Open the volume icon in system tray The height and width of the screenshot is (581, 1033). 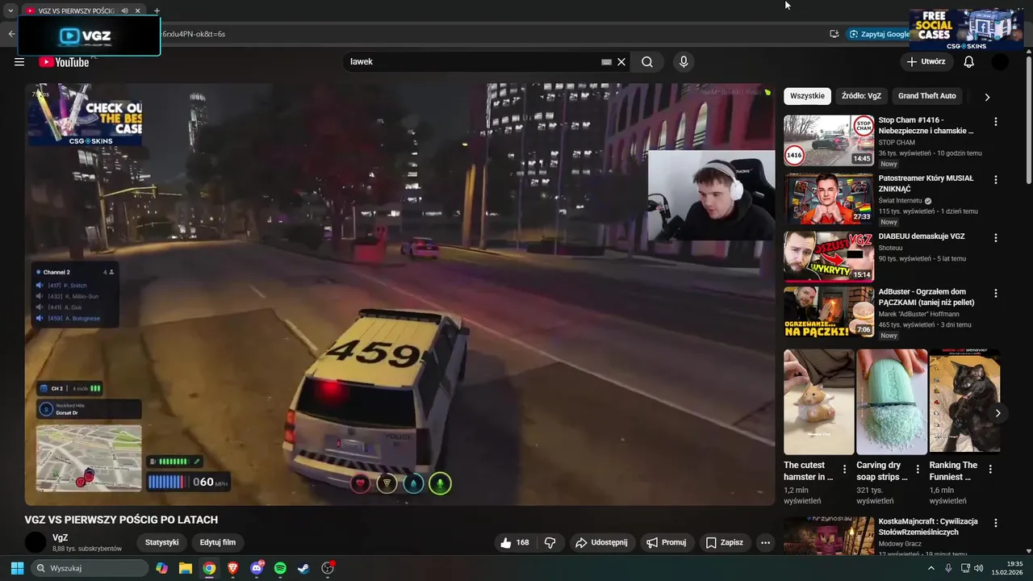979,568
